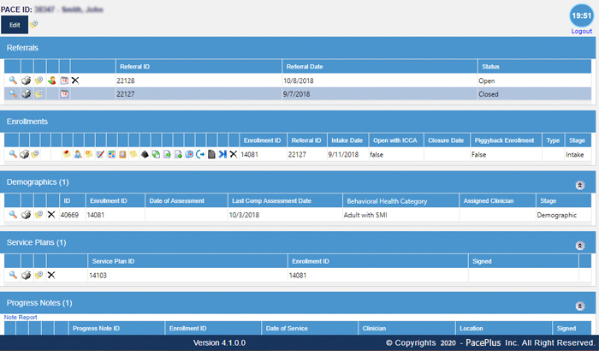The height and width of the screenshot is (351, 599).
Task: Click the magnifier icon for referral 22127
Action: [x=13, y=93]
